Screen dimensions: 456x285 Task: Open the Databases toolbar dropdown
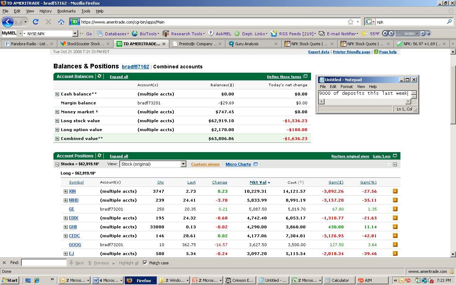[116, 34]
